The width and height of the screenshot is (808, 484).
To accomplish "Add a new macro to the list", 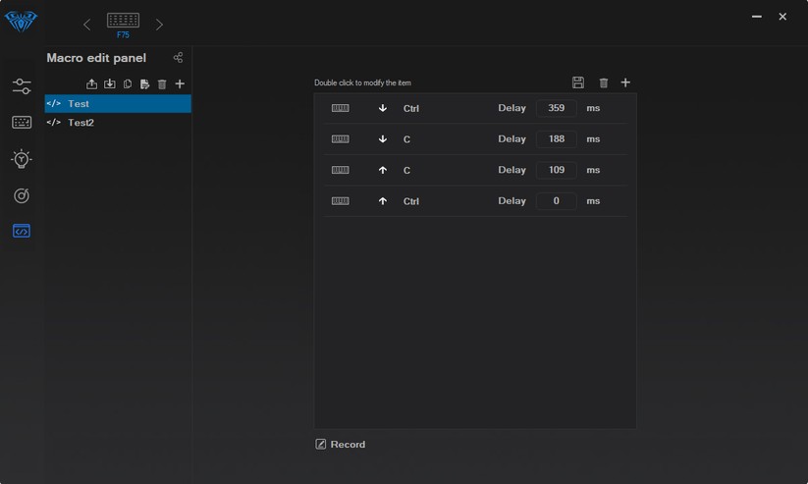I will coord(180,84).
